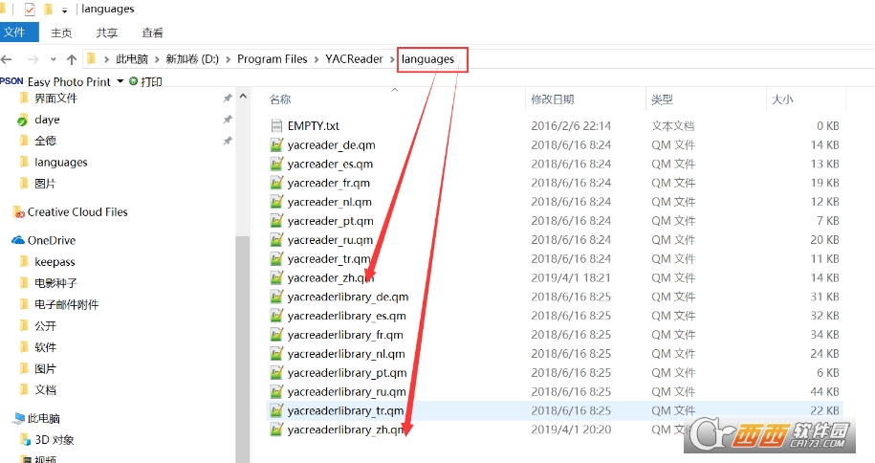Viewport: 875px width, 463px height.
Task: Open 界面文件 in quick access
Action: point(55,99)
